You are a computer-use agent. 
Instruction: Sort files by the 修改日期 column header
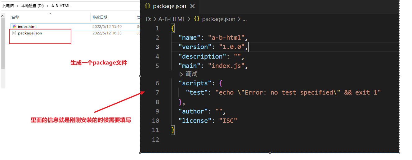pyautogui.click(x=100, y=17)
